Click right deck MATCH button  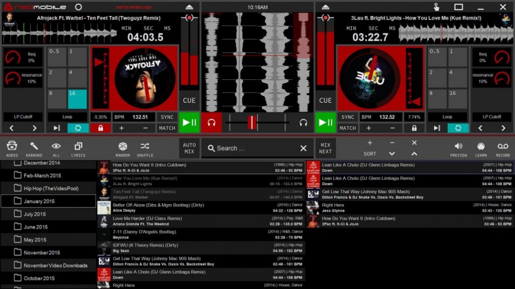pyautogui.click(x=348, y=128)
